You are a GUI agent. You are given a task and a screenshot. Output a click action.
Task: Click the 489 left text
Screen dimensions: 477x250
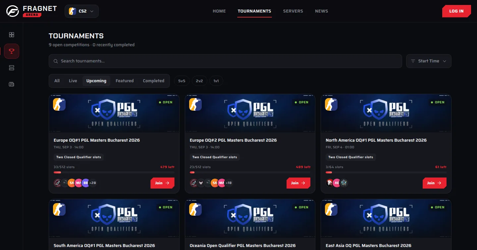click(x=303, y=167)
